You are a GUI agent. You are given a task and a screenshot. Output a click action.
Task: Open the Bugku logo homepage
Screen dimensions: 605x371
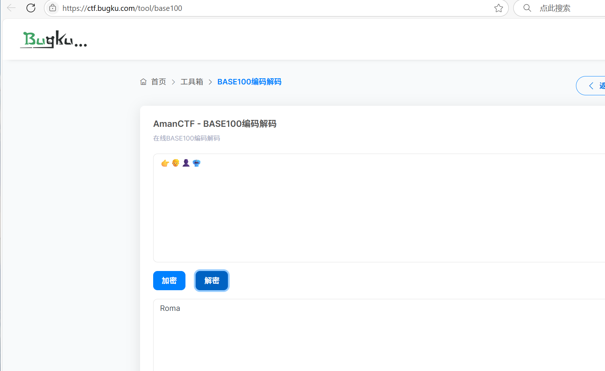click(x=54, y=39)
